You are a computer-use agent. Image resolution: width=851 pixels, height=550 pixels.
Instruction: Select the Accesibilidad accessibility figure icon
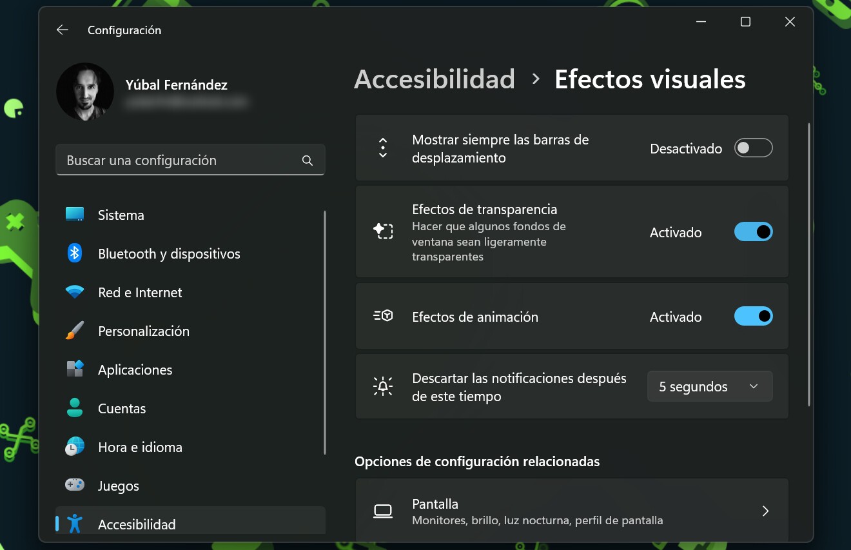(x=74, y=524)
